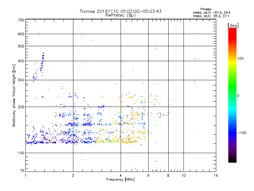Click the x-axis '6' tick label

[148, 175]
